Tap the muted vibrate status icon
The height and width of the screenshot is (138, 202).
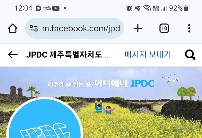(x=138, y=8)
